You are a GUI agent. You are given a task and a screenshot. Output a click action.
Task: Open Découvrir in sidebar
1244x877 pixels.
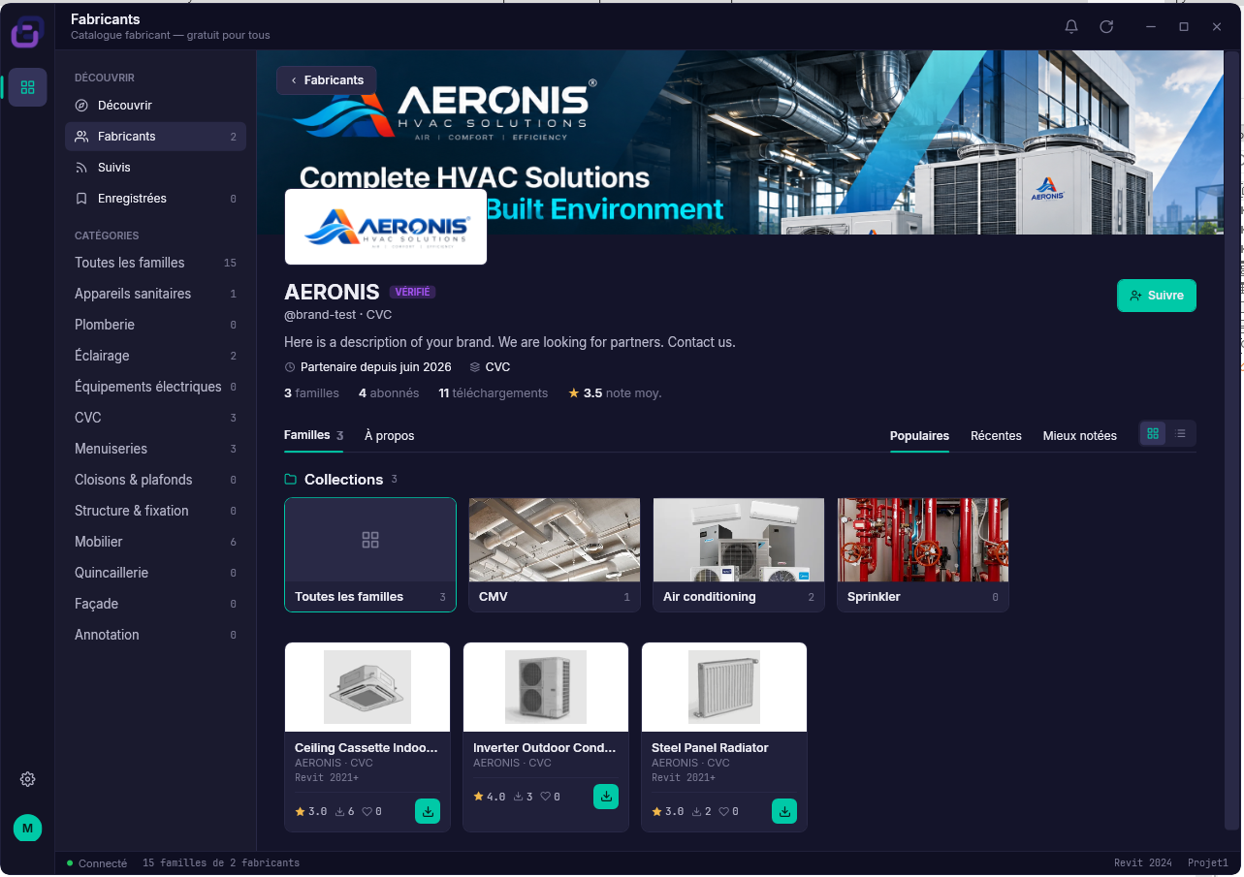156,106
